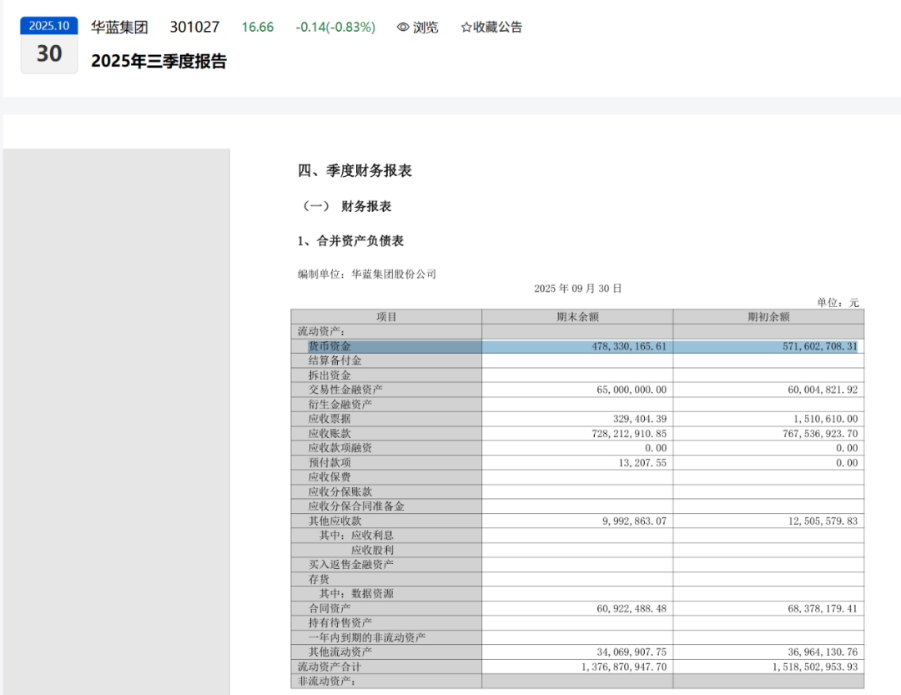Image resolution: width=901 pixels, height=695 pixels.
Task: Click the 交易性金融资产 row label
Action: coord(345,390)
